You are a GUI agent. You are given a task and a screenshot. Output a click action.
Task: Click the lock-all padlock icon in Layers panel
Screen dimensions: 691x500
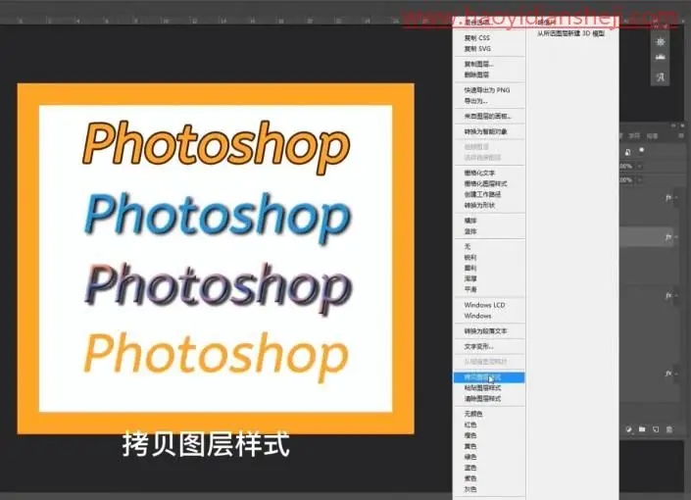tap(627, 152)
